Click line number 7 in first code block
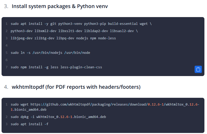Image resolution: width=207 pixels, height=134 pixels. click(6, 67)
